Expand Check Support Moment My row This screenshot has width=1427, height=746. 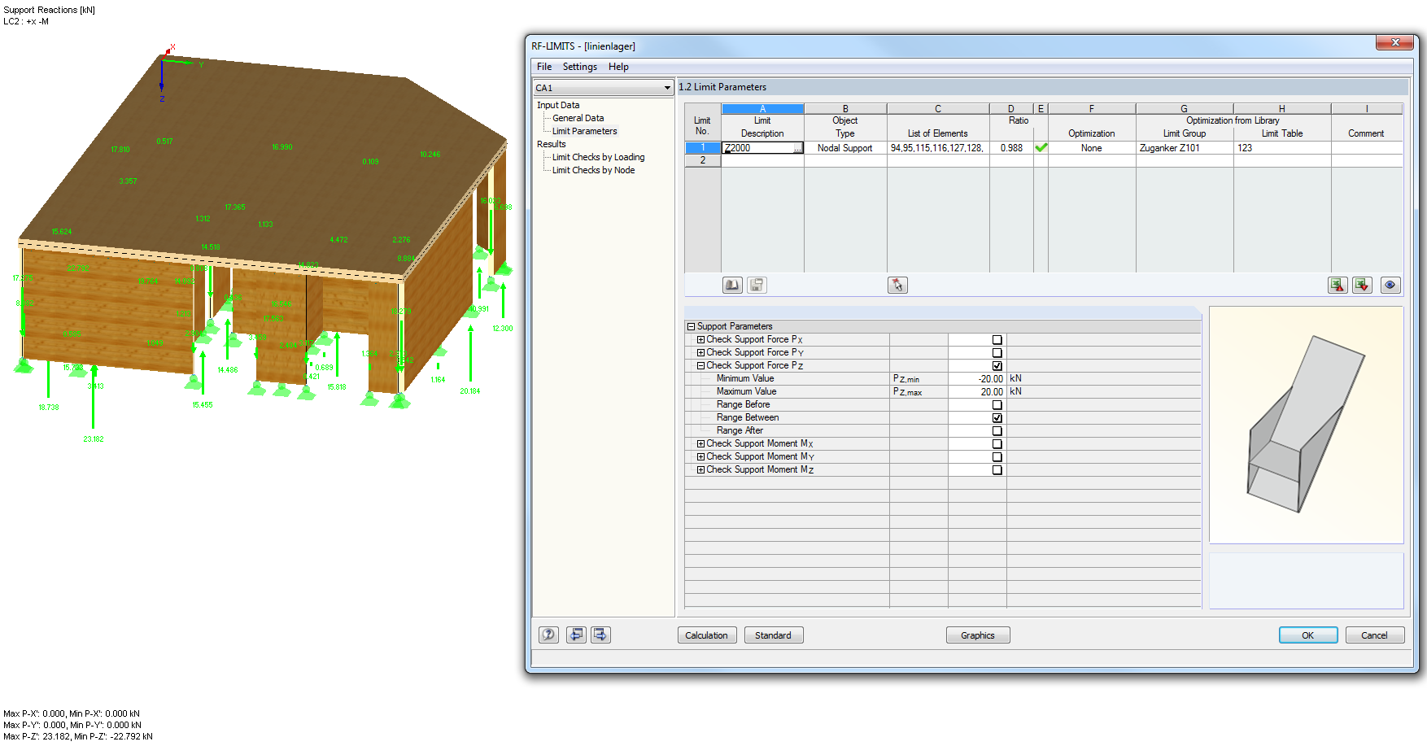pyautogui.click(x=700, y=457)
